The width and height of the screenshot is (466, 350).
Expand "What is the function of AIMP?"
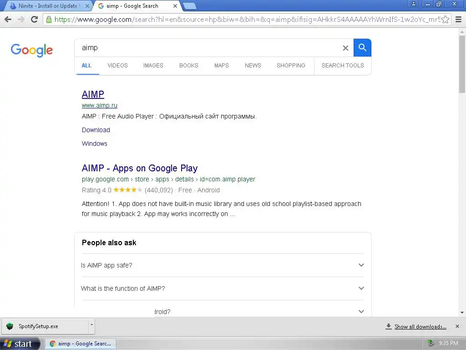coord(223,288)
